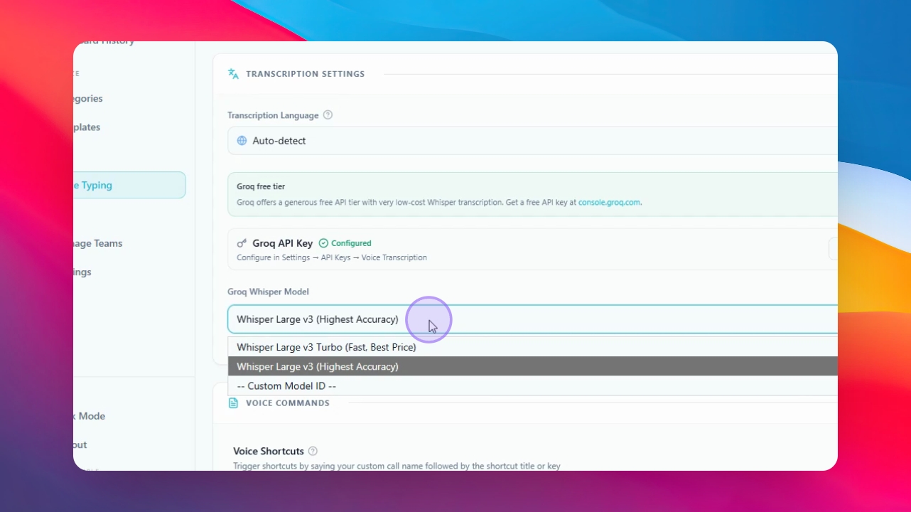Click the green Configured checkmark icon
This screenshot has width=911, height=512.
point(323,243)
